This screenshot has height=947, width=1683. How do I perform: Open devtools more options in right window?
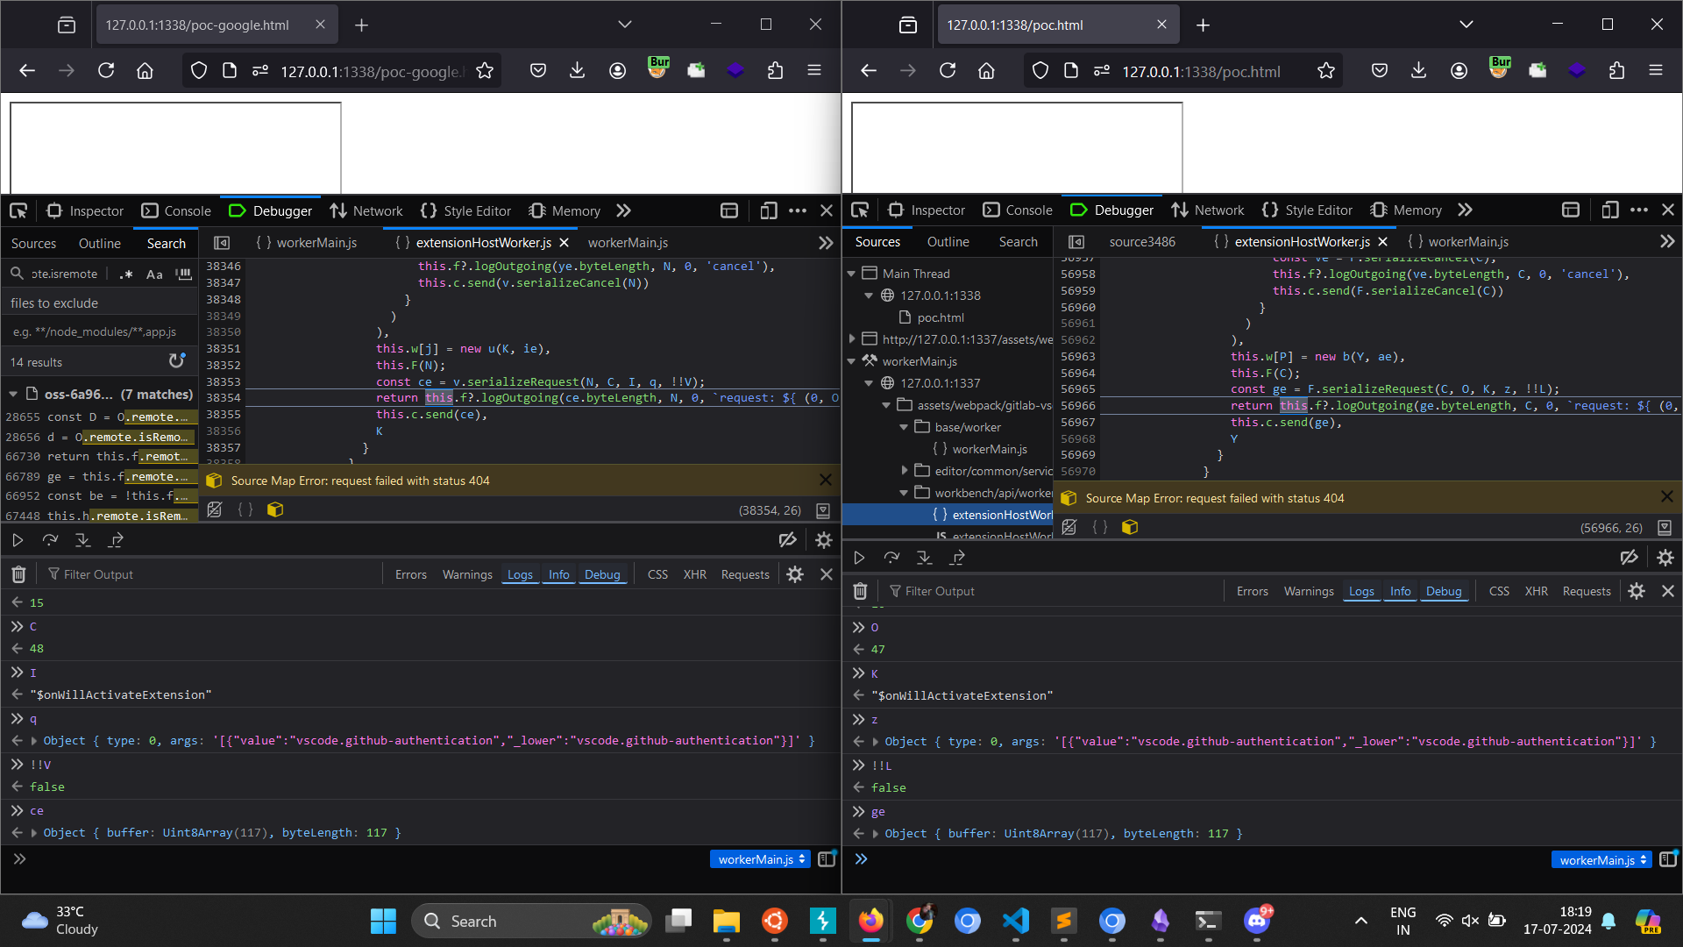[1639, 210]
